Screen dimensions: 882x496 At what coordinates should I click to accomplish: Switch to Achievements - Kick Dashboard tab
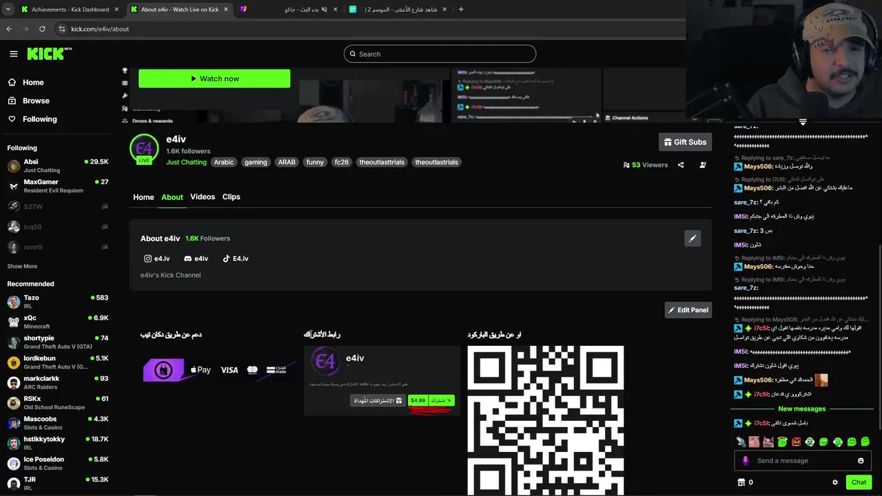69,10
